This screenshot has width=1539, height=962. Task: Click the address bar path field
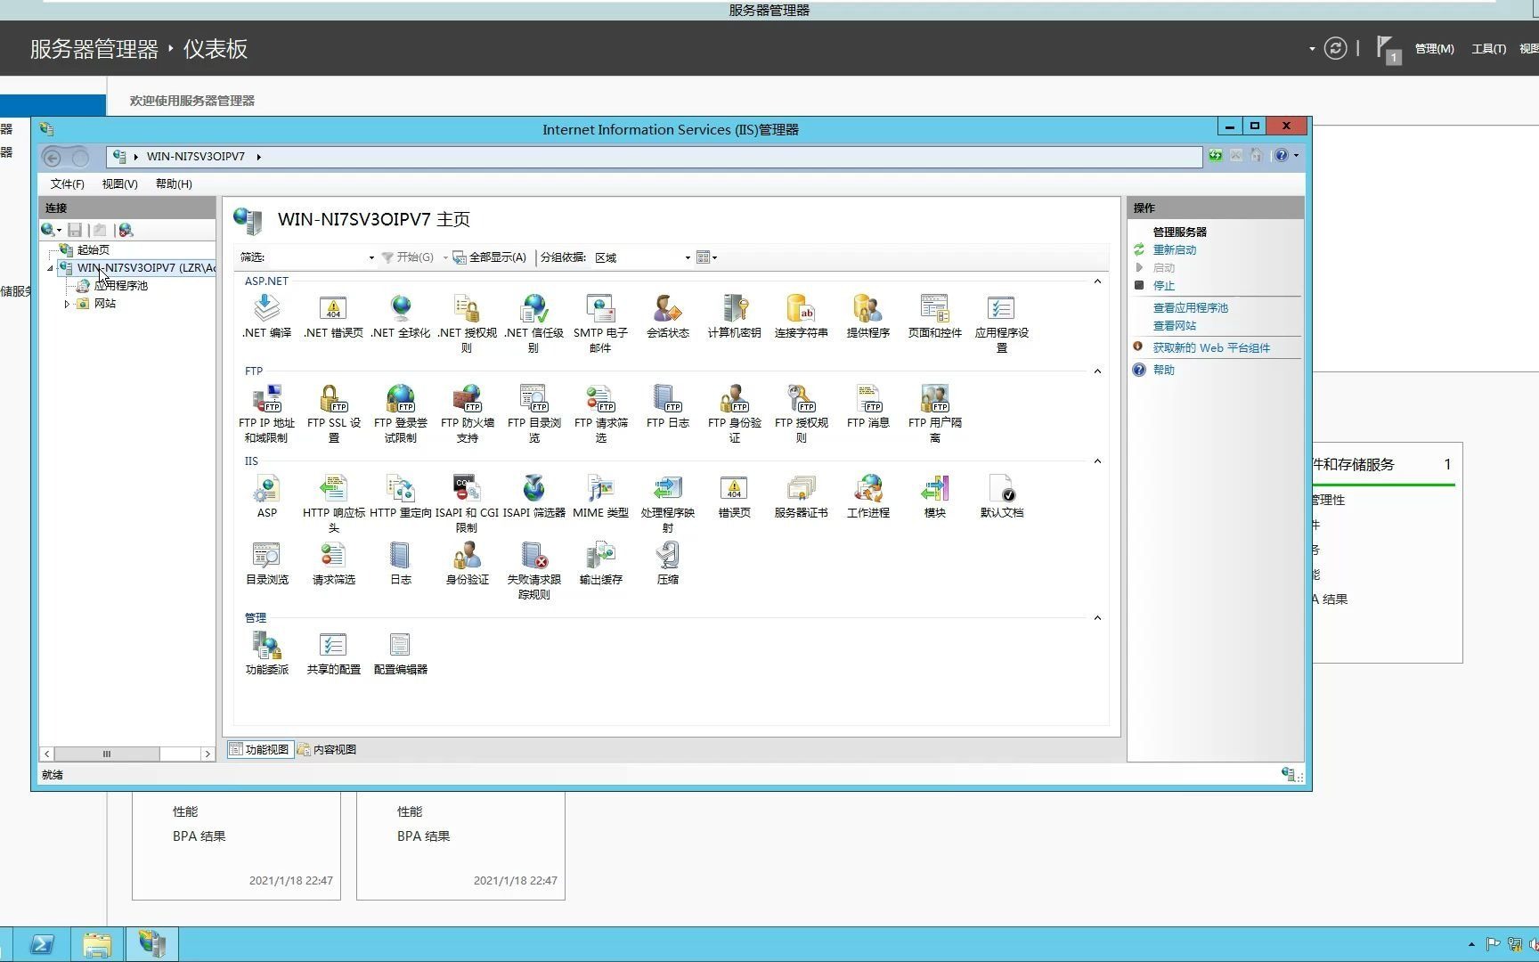tap(655, 157)
